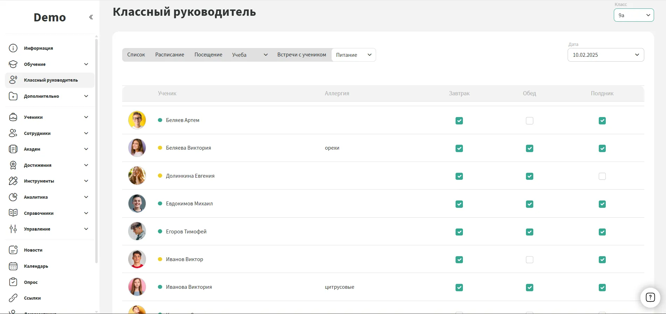The image size is (666, 314).
Task: Click Беляева Виктория's avatar photo
Action: coord(137,148)
